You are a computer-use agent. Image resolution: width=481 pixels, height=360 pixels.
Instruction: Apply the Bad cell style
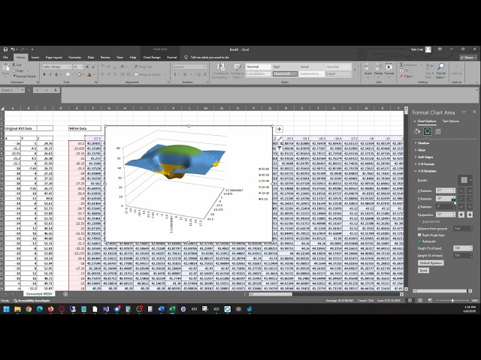coord(285,67)
